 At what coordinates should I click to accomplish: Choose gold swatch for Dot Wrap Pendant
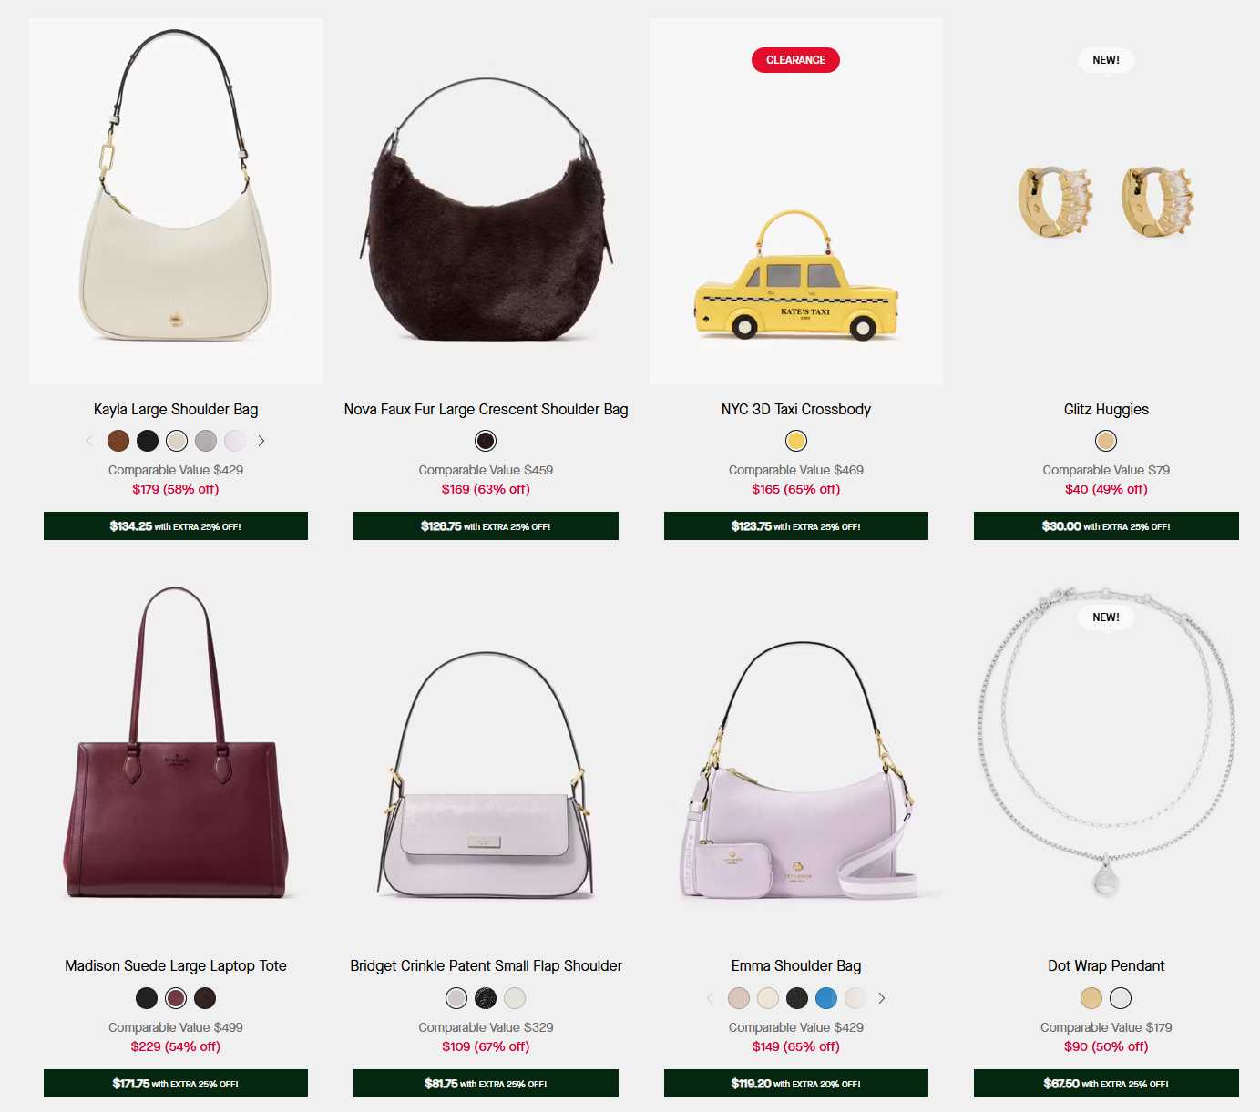(1091, 998)
